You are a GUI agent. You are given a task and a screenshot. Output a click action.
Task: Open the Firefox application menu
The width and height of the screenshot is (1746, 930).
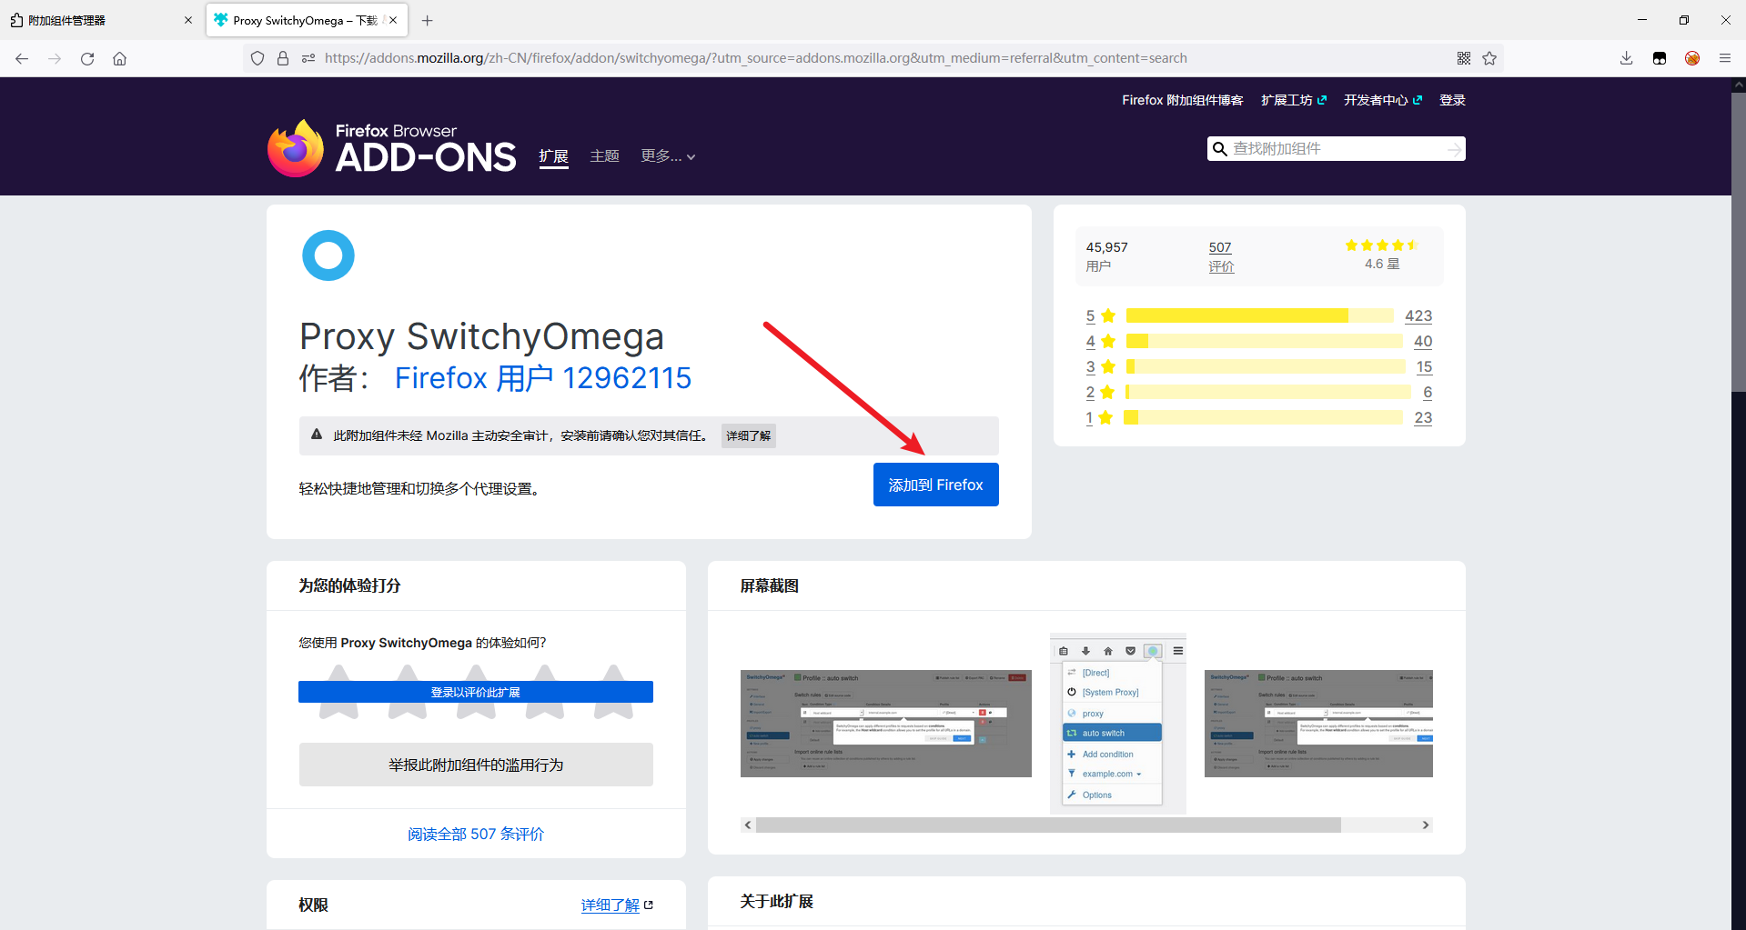pos(1725,58)
